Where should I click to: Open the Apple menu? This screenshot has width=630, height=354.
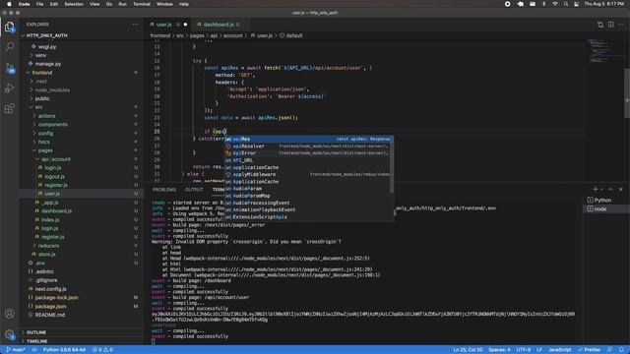(9, 4)
